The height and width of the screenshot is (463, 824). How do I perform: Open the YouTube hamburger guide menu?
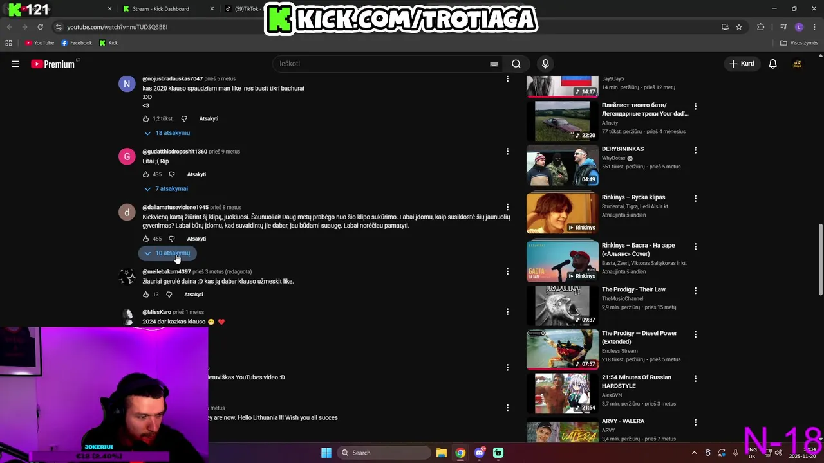pyautogui.click(x=15, y=64)
